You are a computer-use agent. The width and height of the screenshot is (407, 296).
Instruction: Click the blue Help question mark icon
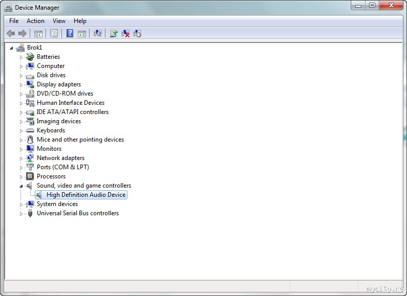click(x=70, y=33)
